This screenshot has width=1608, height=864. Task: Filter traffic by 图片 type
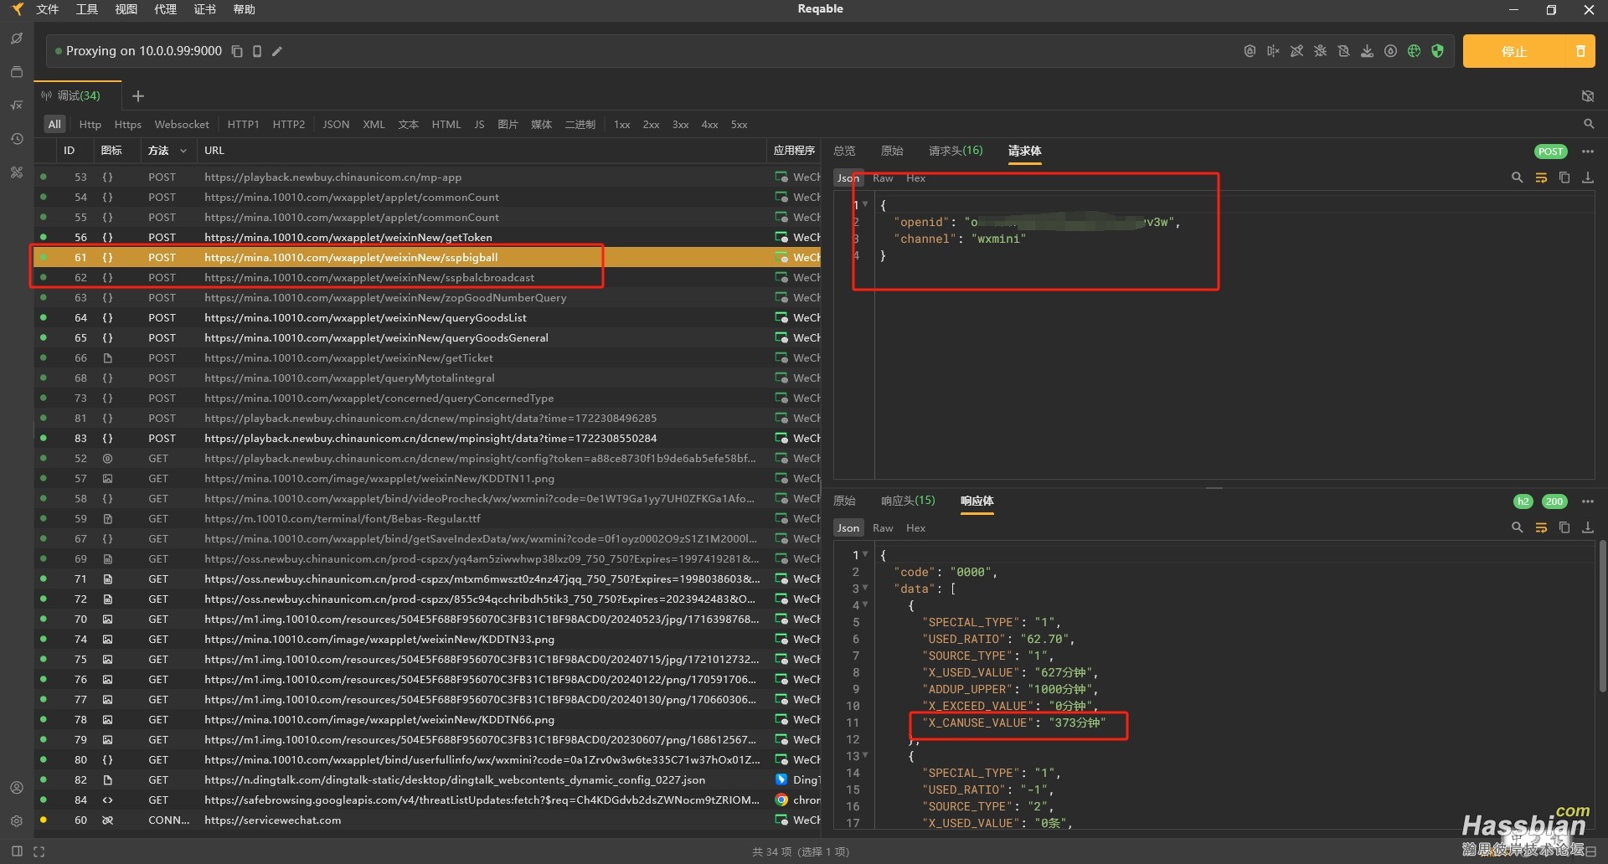click(508, 125)
